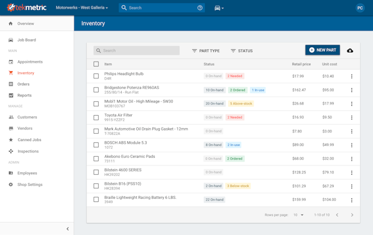Check the Bilstein B16 (PSS10) row checkbox

point(96,186)
